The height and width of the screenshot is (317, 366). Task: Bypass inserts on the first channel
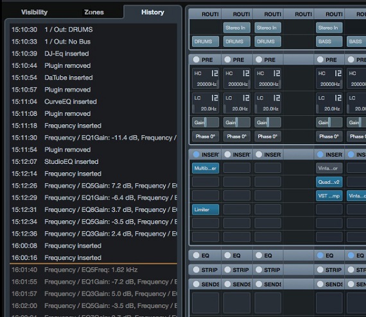pos(196,154)
